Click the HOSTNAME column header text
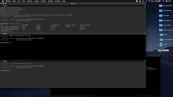 [x=25, y=25]
